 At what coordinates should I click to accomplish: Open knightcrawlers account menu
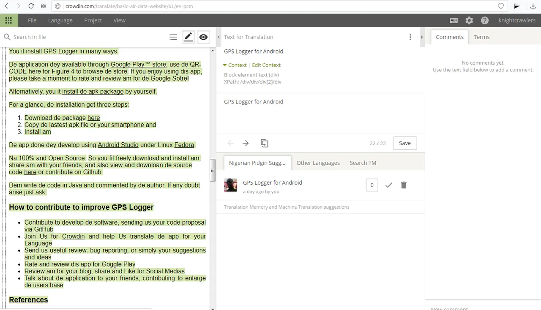(517, 20)
